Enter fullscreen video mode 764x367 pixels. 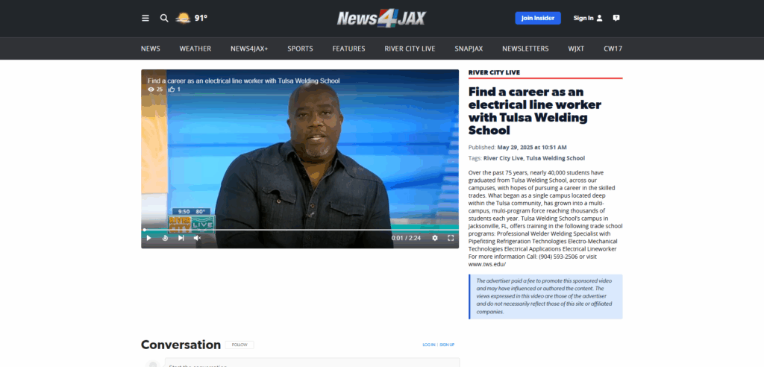pos(451,238)
